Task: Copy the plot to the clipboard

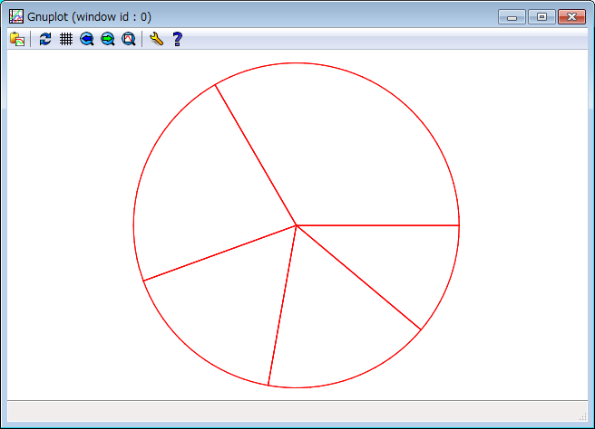Action: point(17,39)
